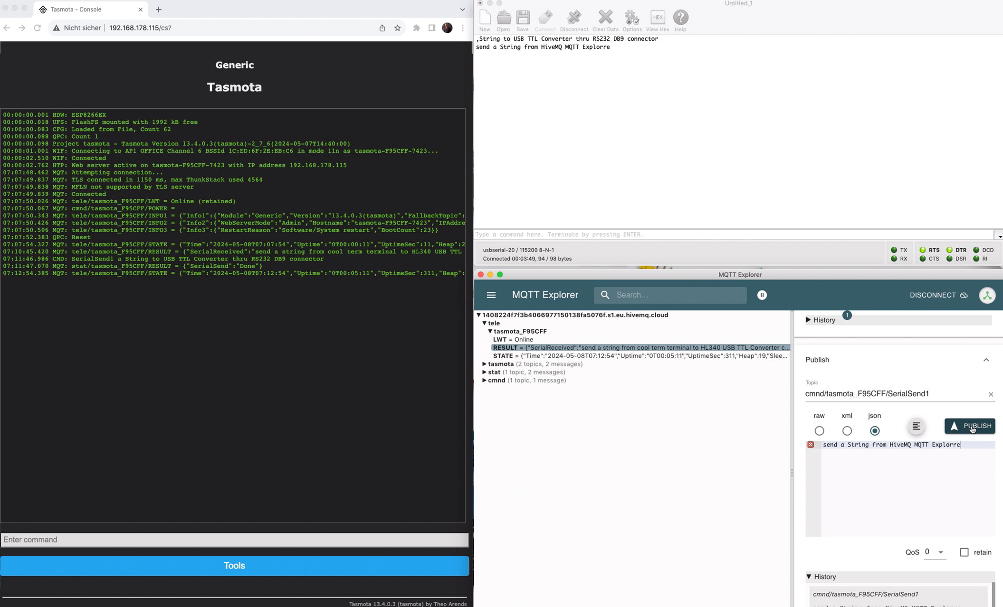The height and width of the screenshot is (607, 1003).
Task: Select the xml payload format radio
Action: 847,431
